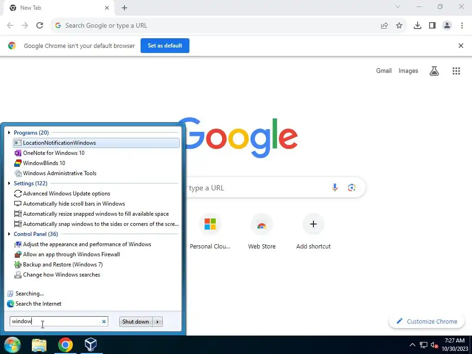Start voice search microphone

pos(335,188)
